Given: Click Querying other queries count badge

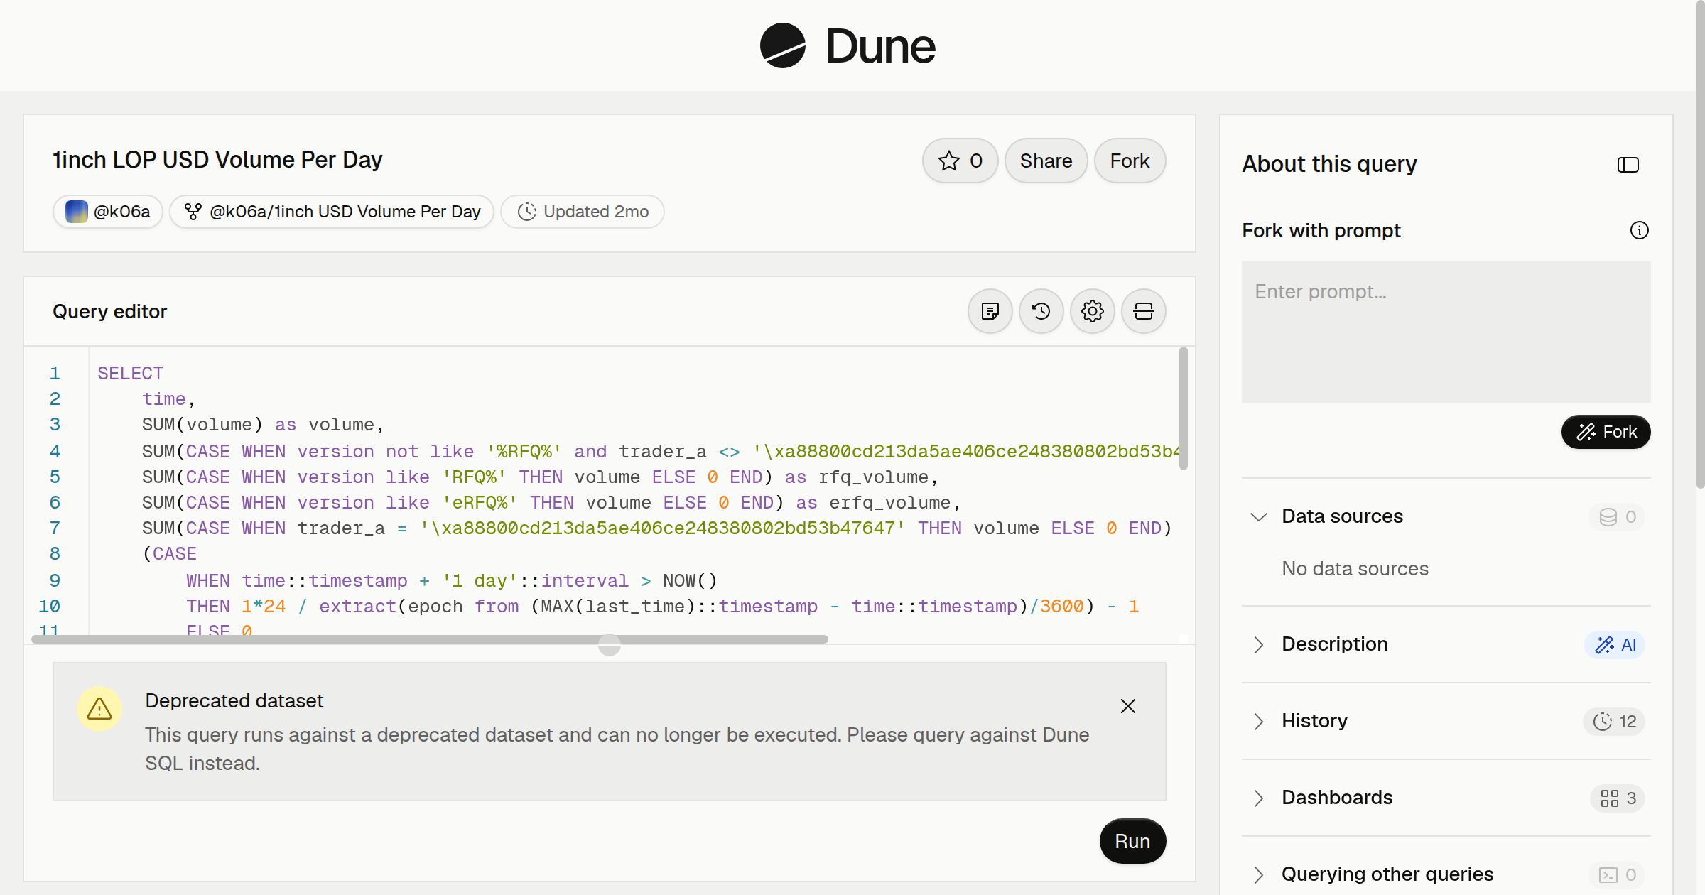Looking at the screenshot, I should pos(1617,875).
